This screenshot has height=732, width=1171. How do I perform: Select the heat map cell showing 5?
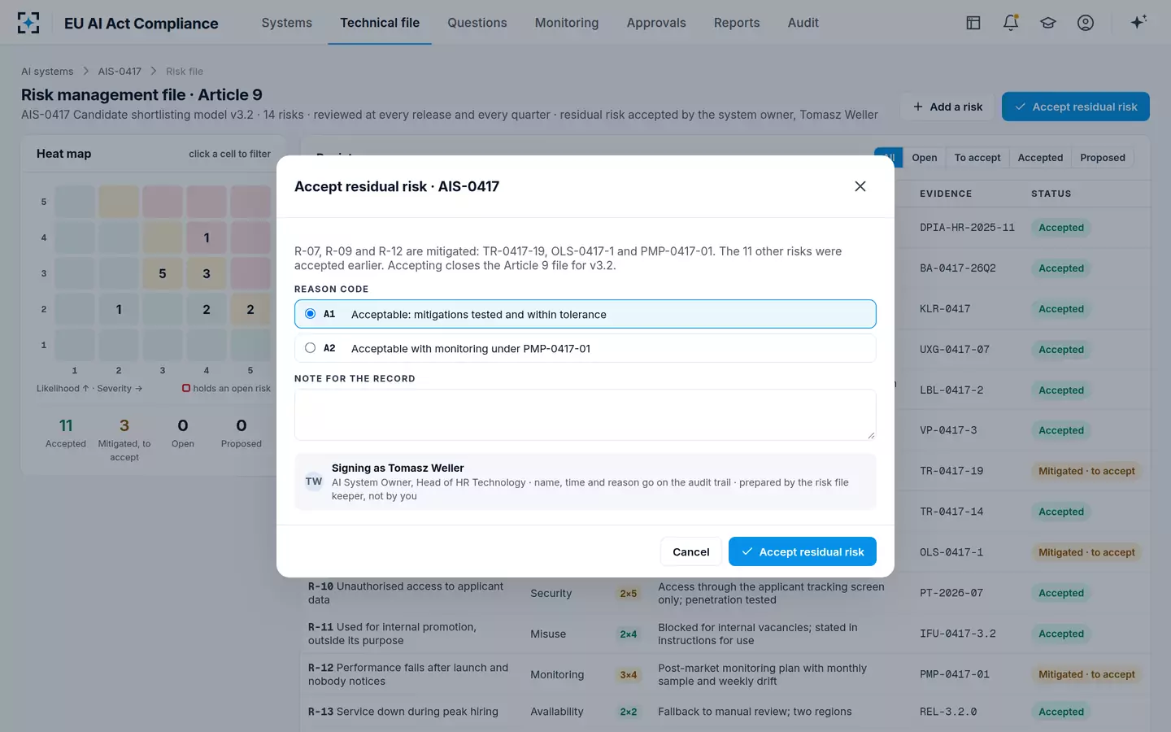163,273
